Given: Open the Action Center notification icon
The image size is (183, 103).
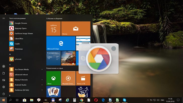Looking at the screenshot, I should coord(178,100).
